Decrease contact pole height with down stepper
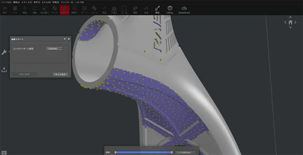 [61, 50]
